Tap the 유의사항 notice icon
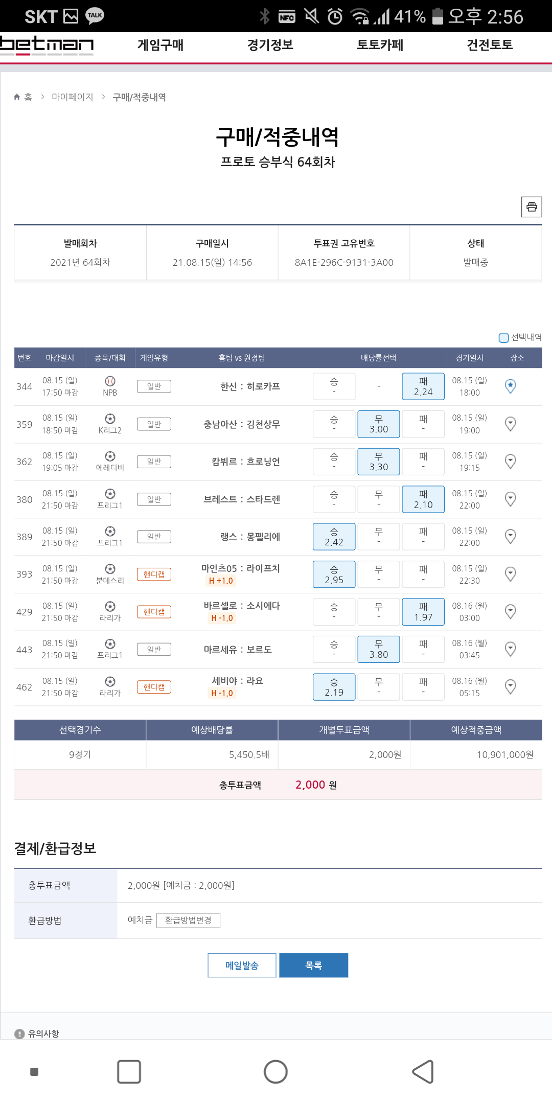Screen dimensions: 552x1104 (19, 1033)
